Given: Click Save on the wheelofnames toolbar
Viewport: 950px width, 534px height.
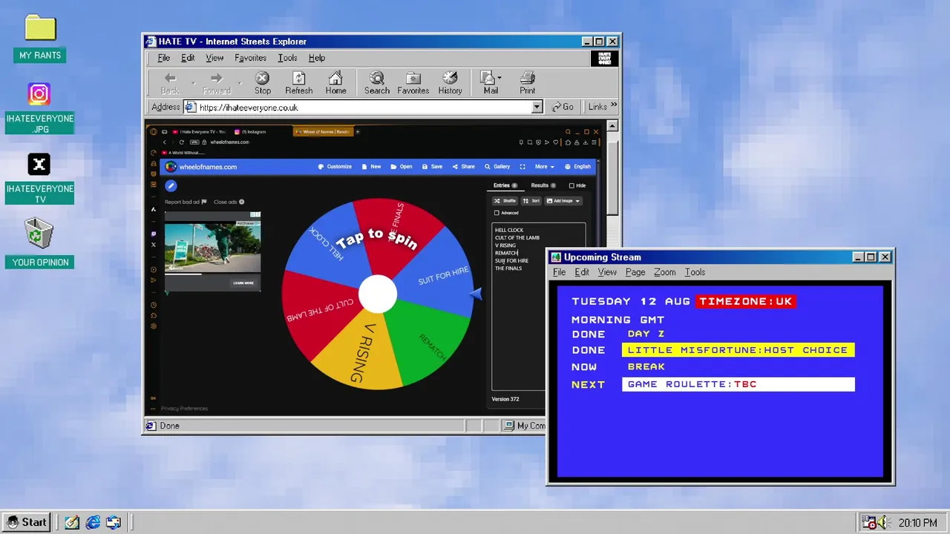Looking at the screenshot, I should (x=432, y=167).
